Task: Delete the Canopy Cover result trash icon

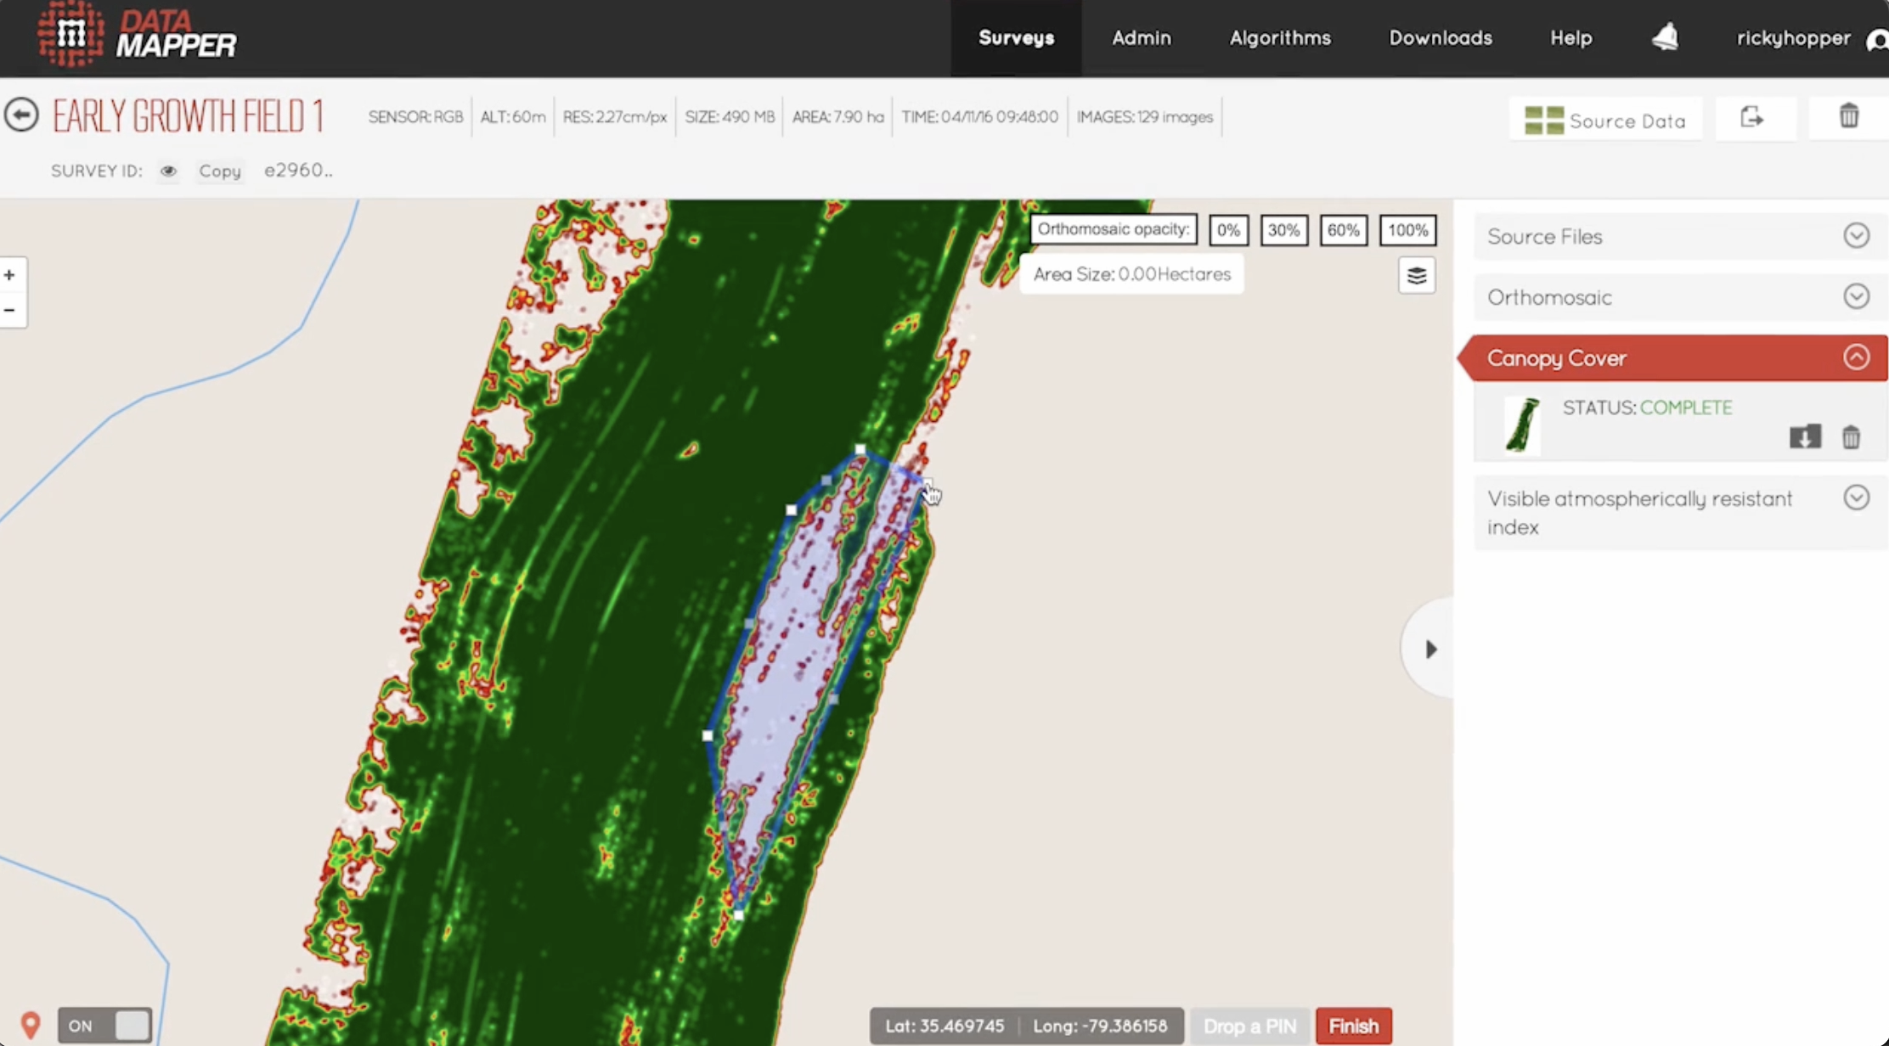Action: click(x=1851, y=436)
